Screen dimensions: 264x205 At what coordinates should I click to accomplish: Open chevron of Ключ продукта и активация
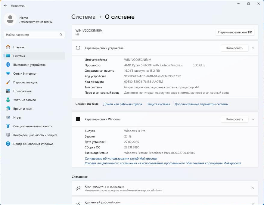coord(253,188)
